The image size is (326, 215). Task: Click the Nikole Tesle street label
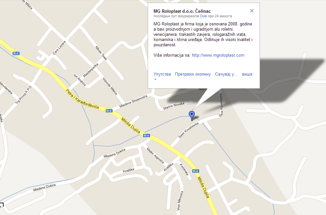click(101, 53)
